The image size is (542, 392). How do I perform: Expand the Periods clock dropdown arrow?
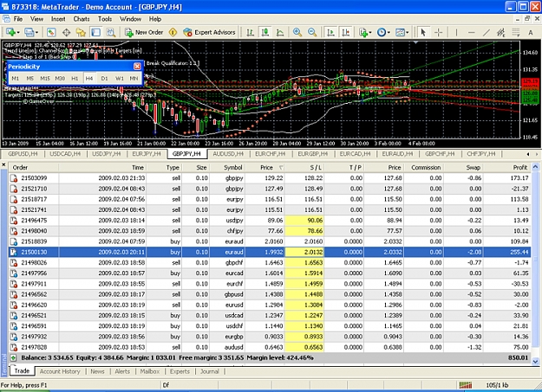coord(389,33)
